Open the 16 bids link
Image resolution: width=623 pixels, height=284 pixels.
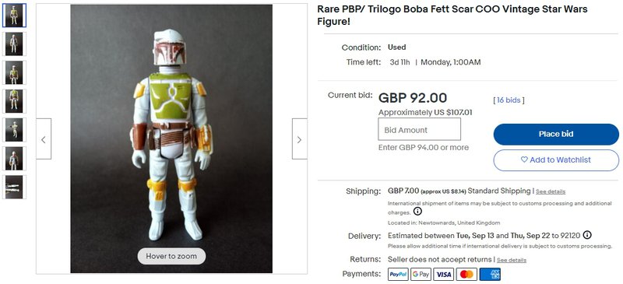pos(509,100)
